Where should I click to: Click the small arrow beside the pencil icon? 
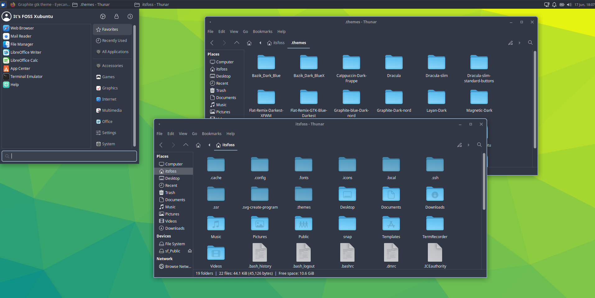coord(468,145)
